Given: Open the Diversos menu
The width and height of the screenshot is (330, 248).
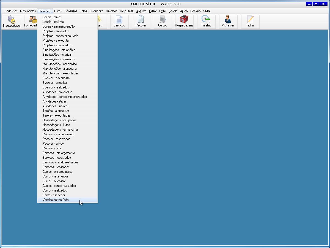Looking at the screenshot, I should click(x=112, y=11).
